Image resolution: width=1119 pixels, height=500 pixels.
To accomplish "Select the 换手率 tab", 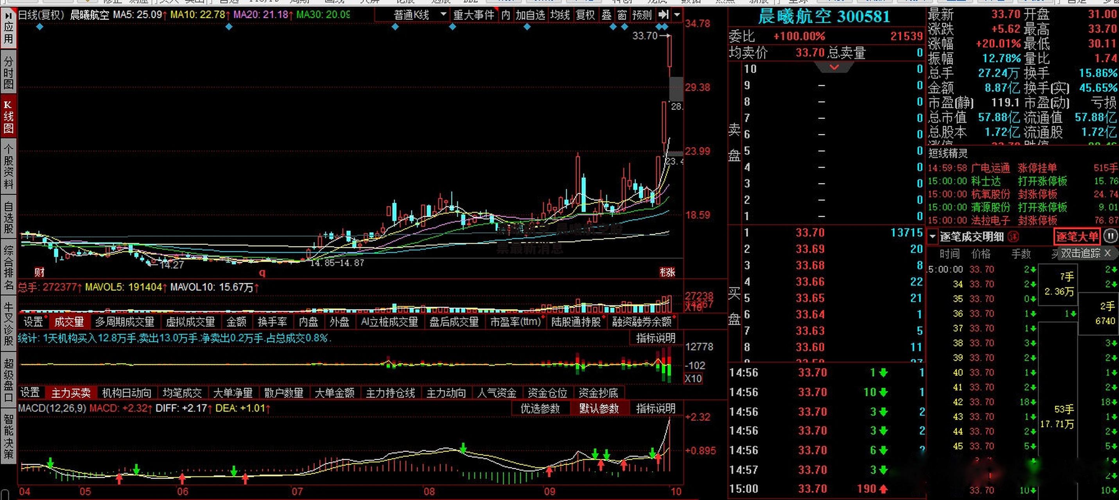I will [x=272, y=321].
